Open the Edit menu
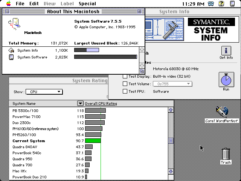Viewport: 241px width, 181px height. coord(34,3)
